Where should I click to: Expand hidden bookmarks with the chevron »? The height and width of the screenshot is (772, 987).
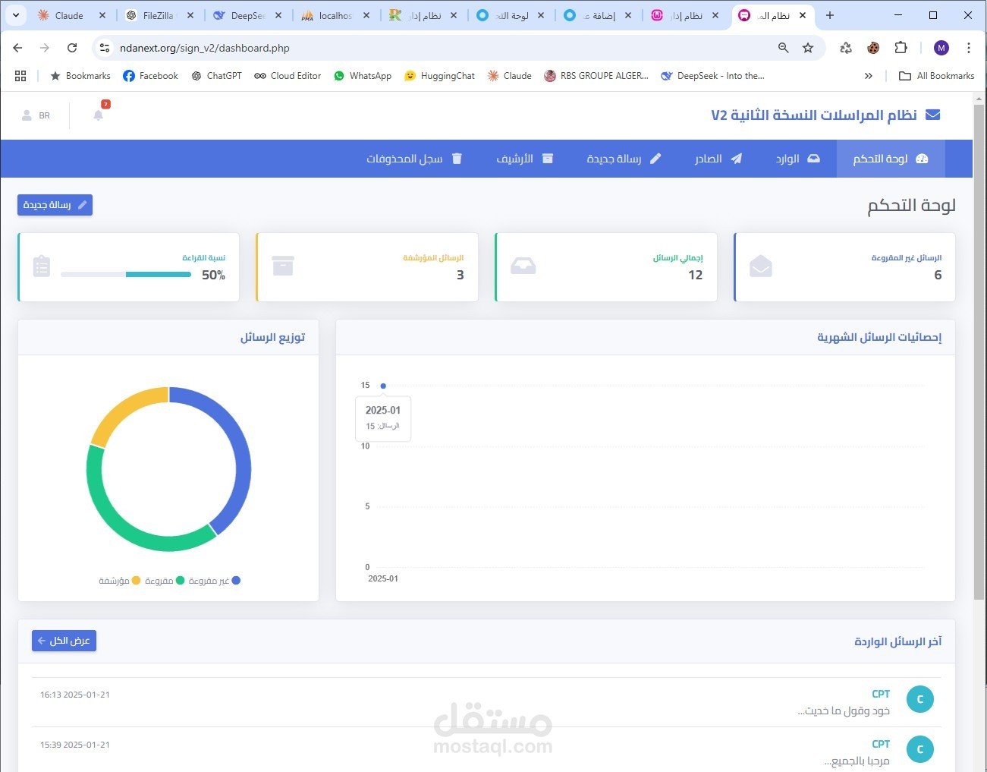[869, 76]
